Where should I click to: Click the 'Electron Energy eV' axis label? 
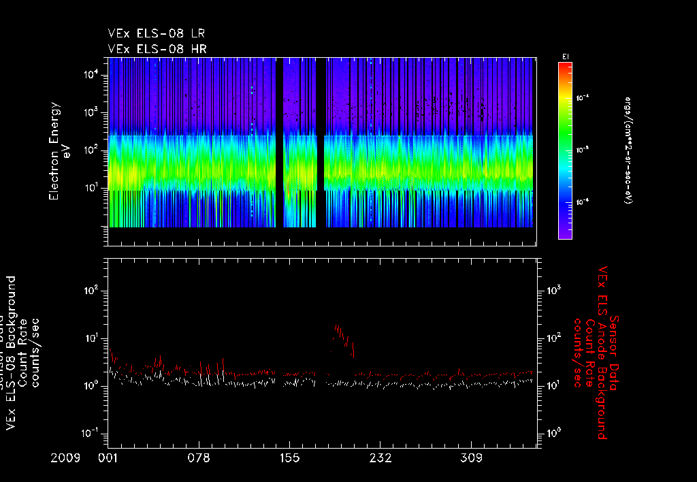click(x=59, y=151)
